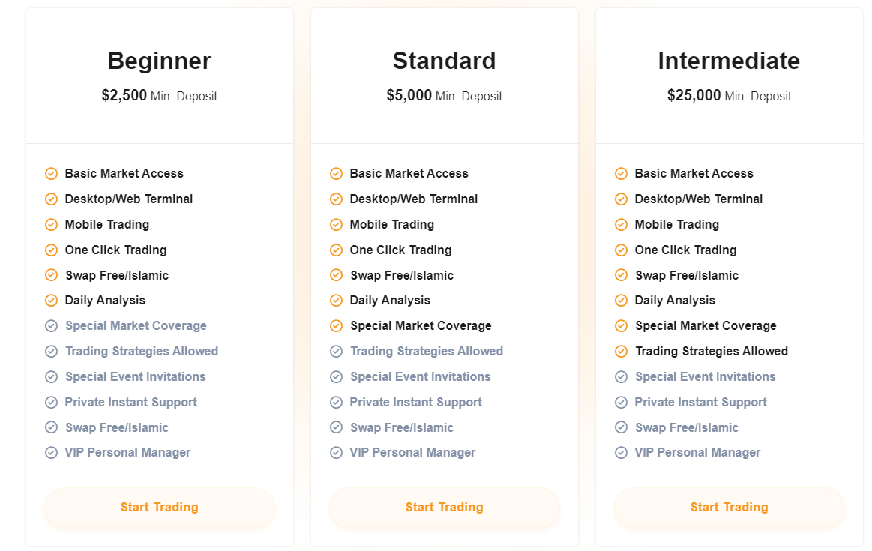Click the Special Market Coverage label in Standard plan
Image resolution: width=872 pixels, height=551 pixels.
pos(420,325)
